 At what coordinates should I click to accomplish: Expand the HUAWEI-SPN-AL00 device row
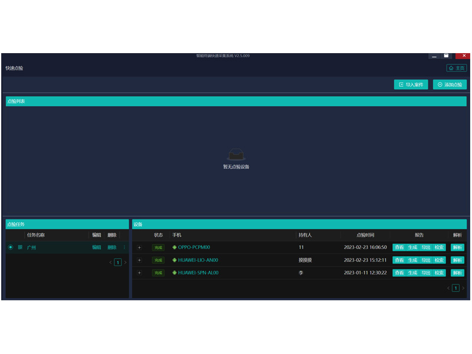pyautogui.click(x=139, y=273)
